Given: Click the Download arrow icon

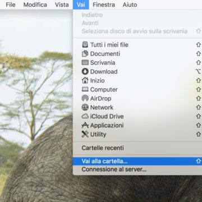Looking at the screenshot, I should 85,71.
